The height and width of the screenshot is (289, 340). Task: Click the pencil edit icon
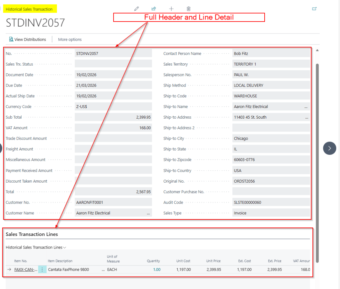136,9
